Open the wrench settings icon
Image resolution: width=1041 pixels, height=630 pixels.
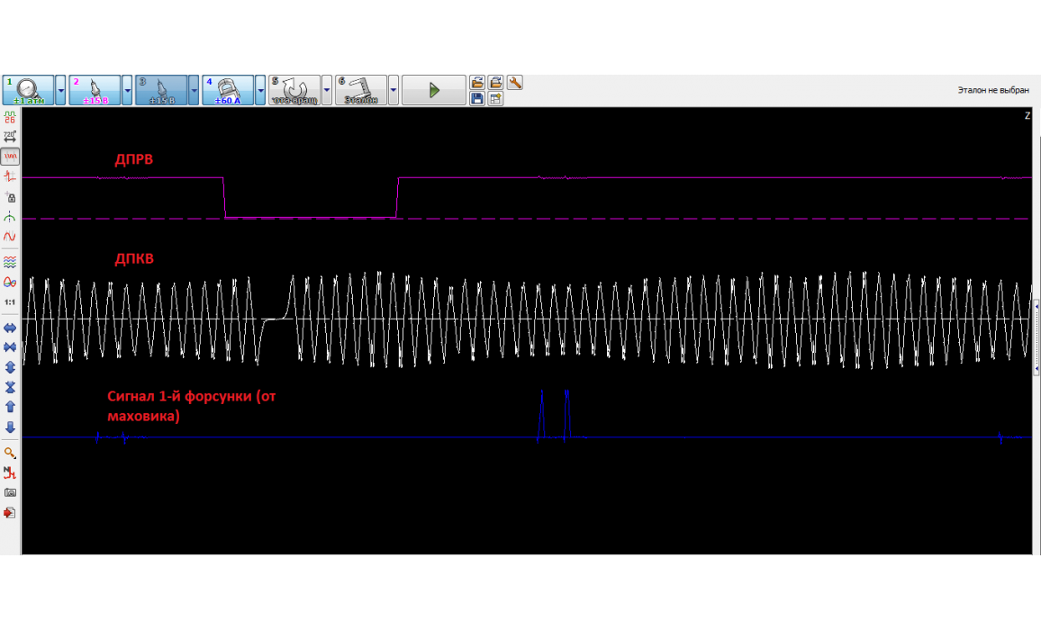(515, 83)
